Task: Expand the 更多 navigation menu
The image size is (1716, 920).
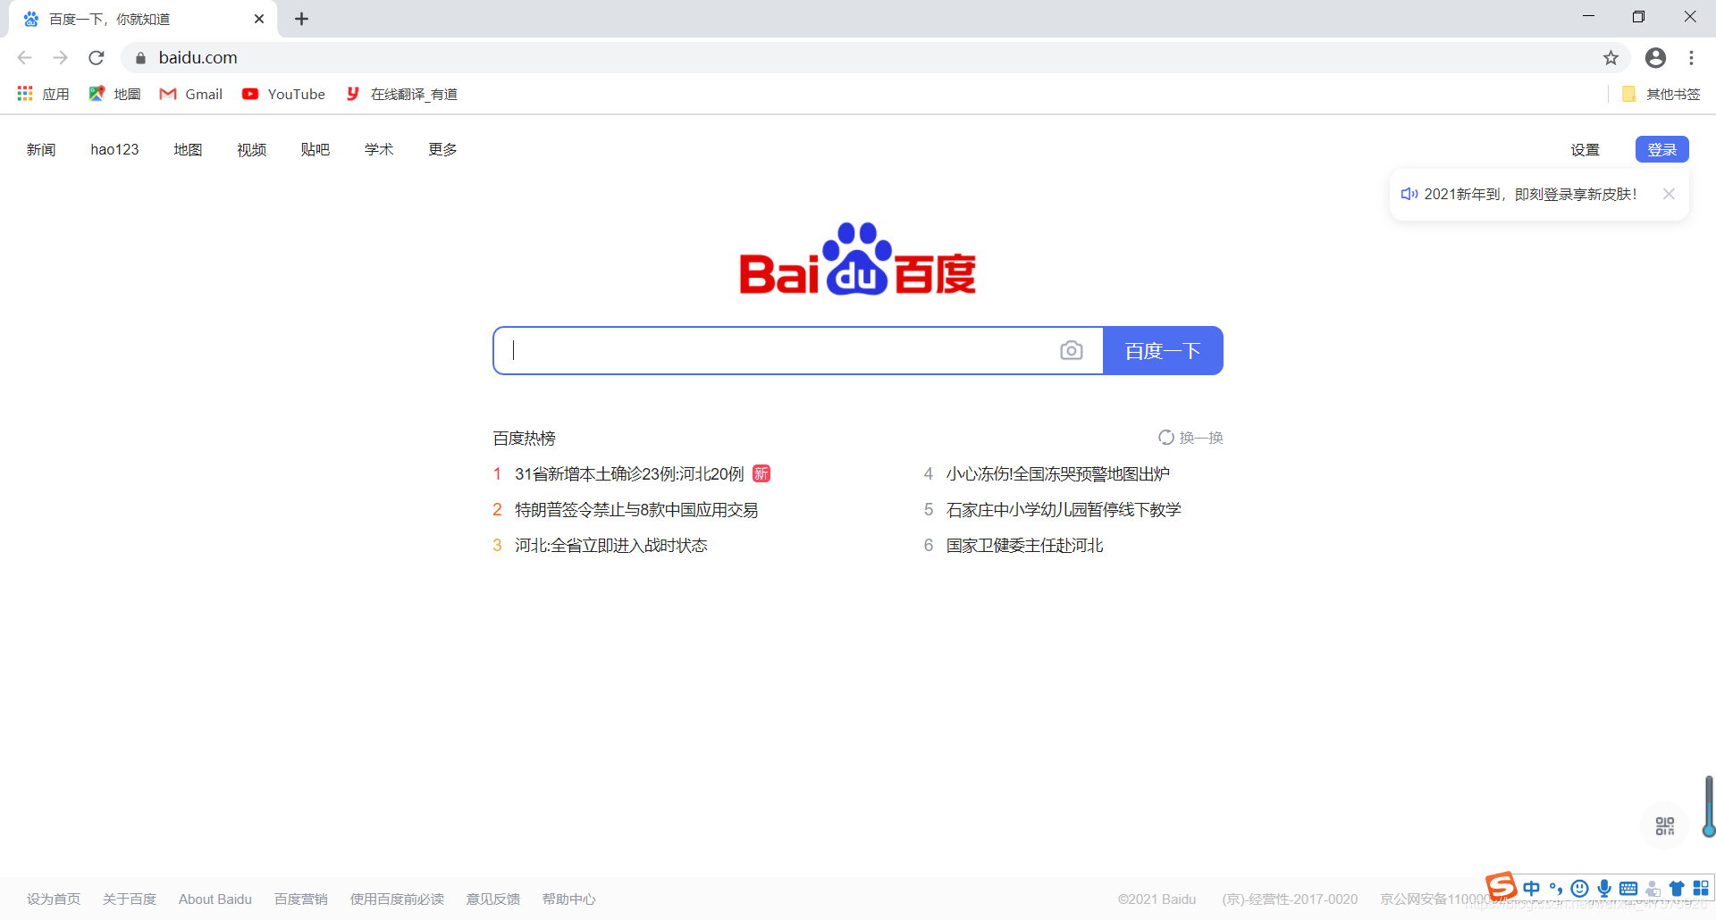Action: (442, 149)
